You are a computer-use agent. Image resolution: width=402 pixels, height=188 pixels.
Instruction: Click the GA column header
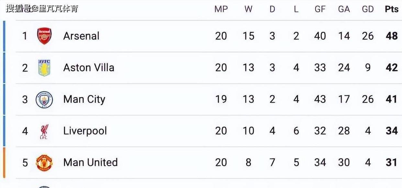point(344,9)
